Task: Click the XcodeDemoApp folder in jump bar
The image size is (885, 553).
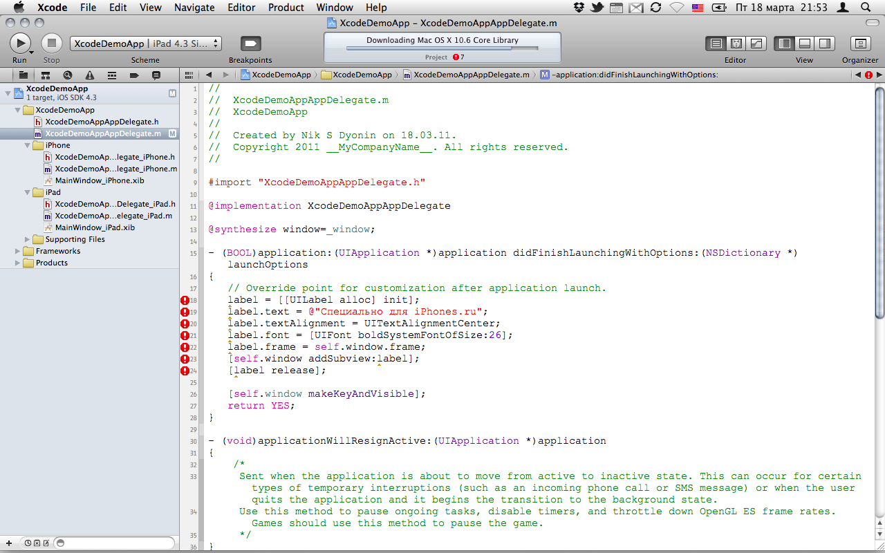Action: [x=356, y=75]
